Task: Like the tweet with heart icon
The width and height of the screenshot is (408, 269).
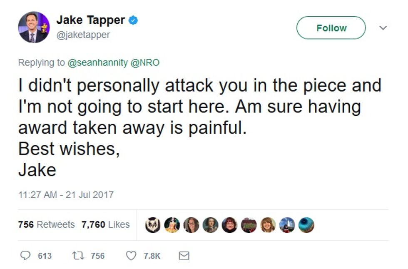Action: pyautogui.click(x=131, y=256)
